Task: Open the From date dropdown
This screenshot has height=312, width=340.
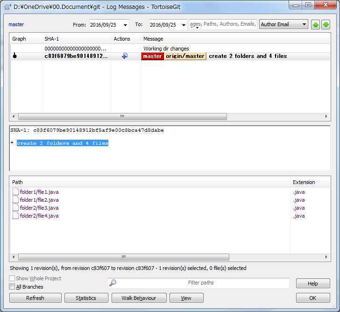Action: tap(125, 25)
